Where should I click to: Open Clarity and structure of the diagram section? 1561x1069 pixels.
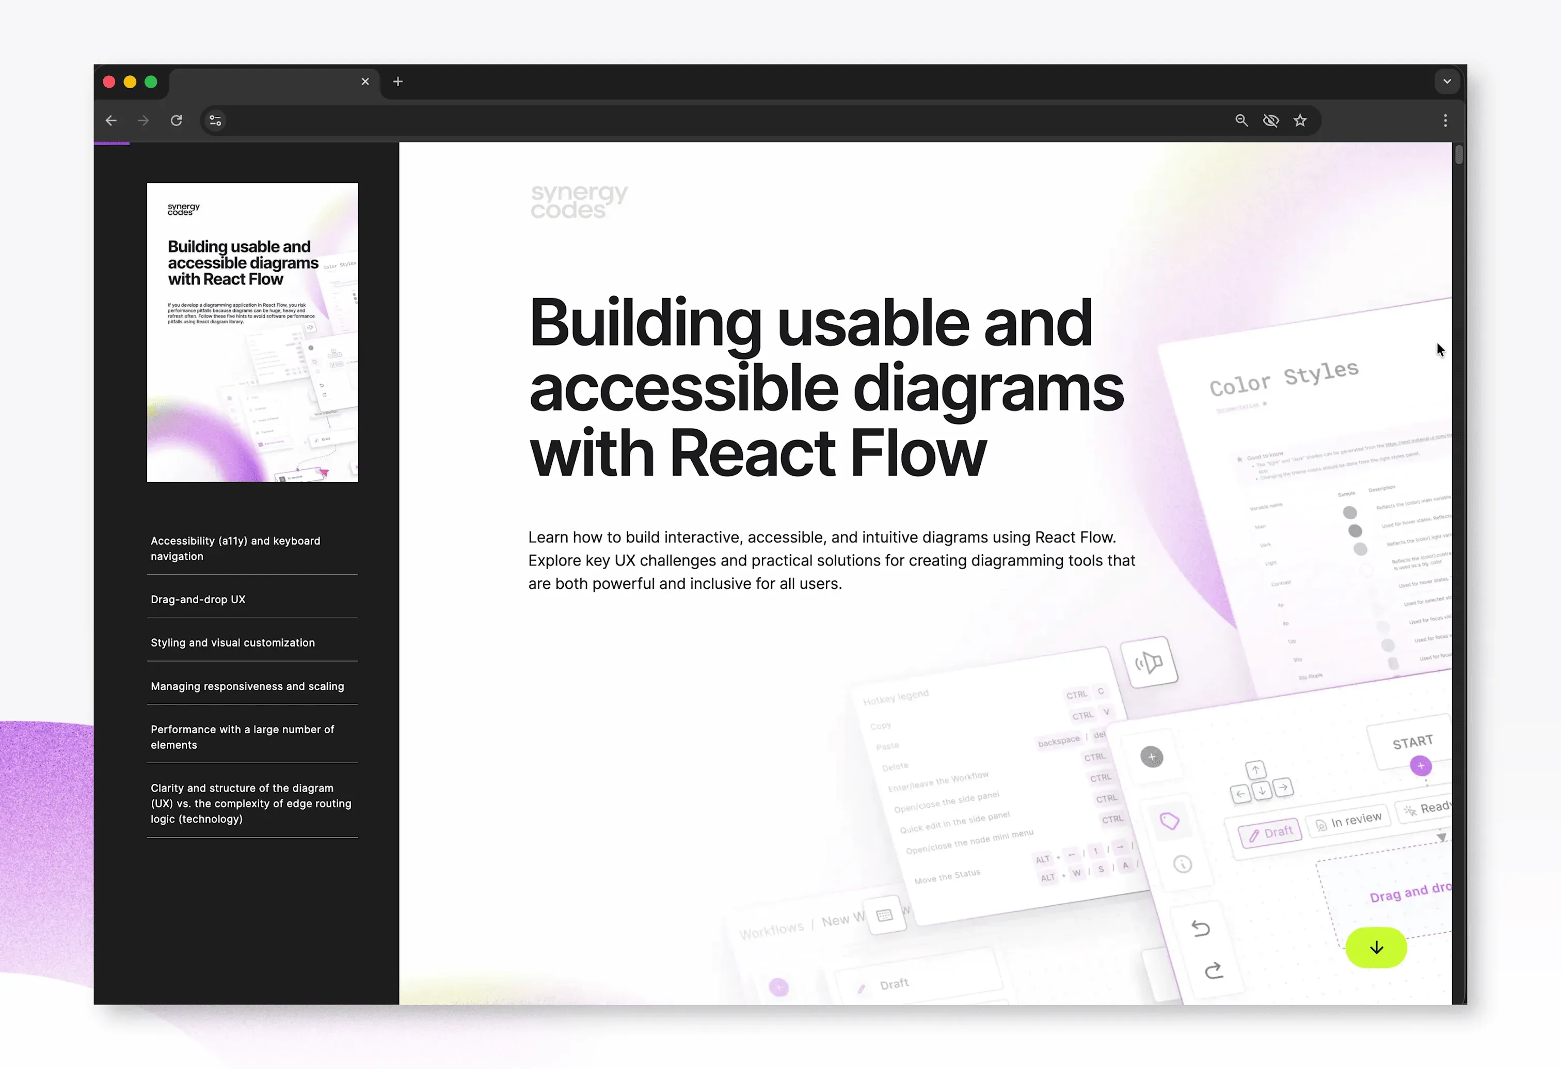pos(252,803)
